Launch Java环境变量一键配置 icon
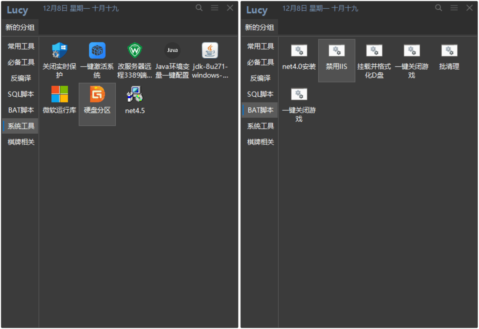This screenshot has height=329, width=479. tap(172, 51)
